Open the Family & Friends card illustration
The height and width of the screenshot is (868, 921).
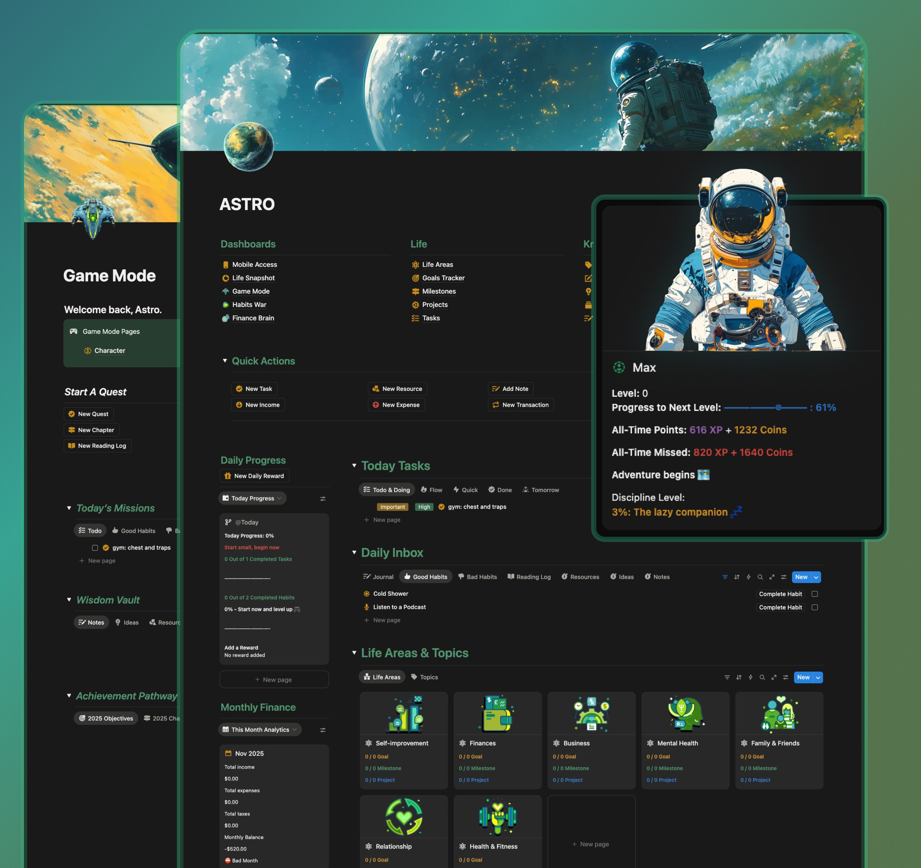[779, 714]
